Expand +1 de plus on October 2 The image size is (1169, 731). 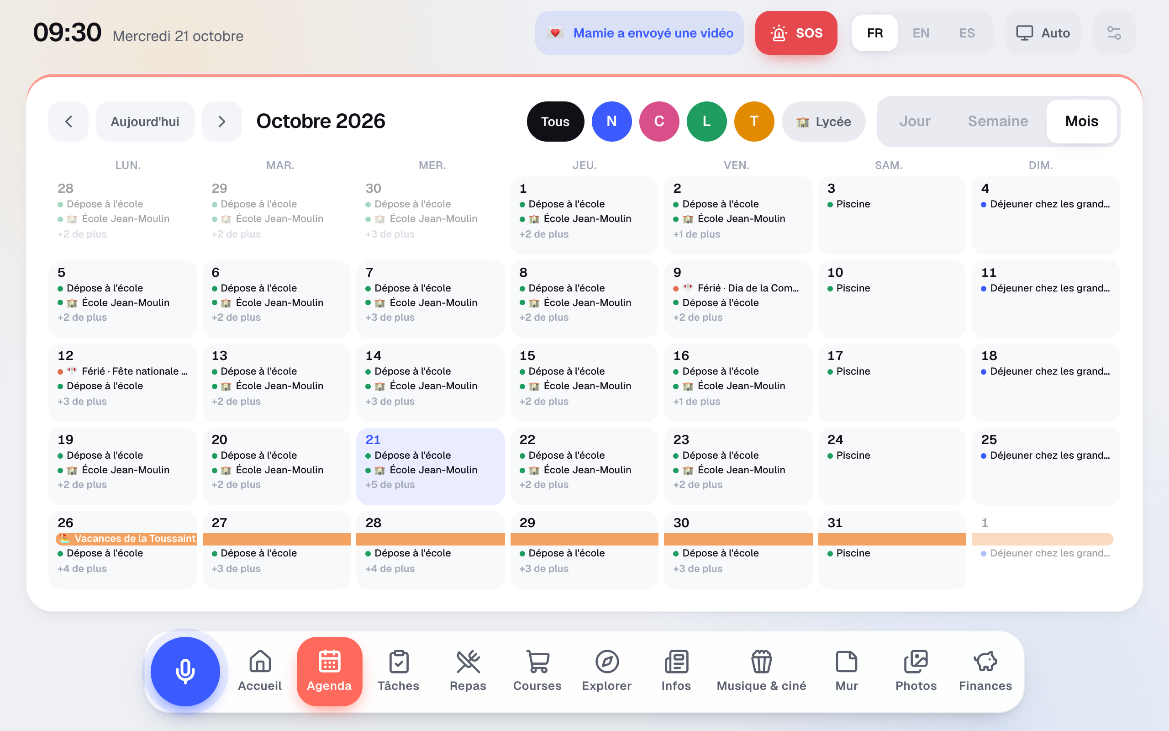(x=696, y=234)
